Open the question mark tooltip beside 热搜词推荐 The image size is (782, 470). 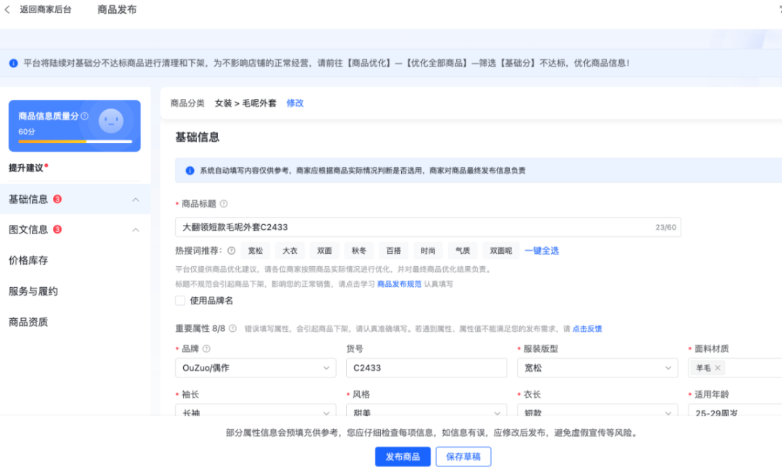pos(232,250)
